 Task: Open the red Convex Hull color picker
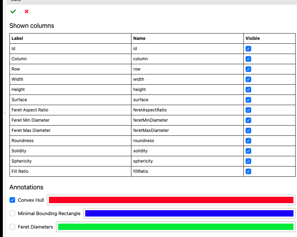pos(171,200)
